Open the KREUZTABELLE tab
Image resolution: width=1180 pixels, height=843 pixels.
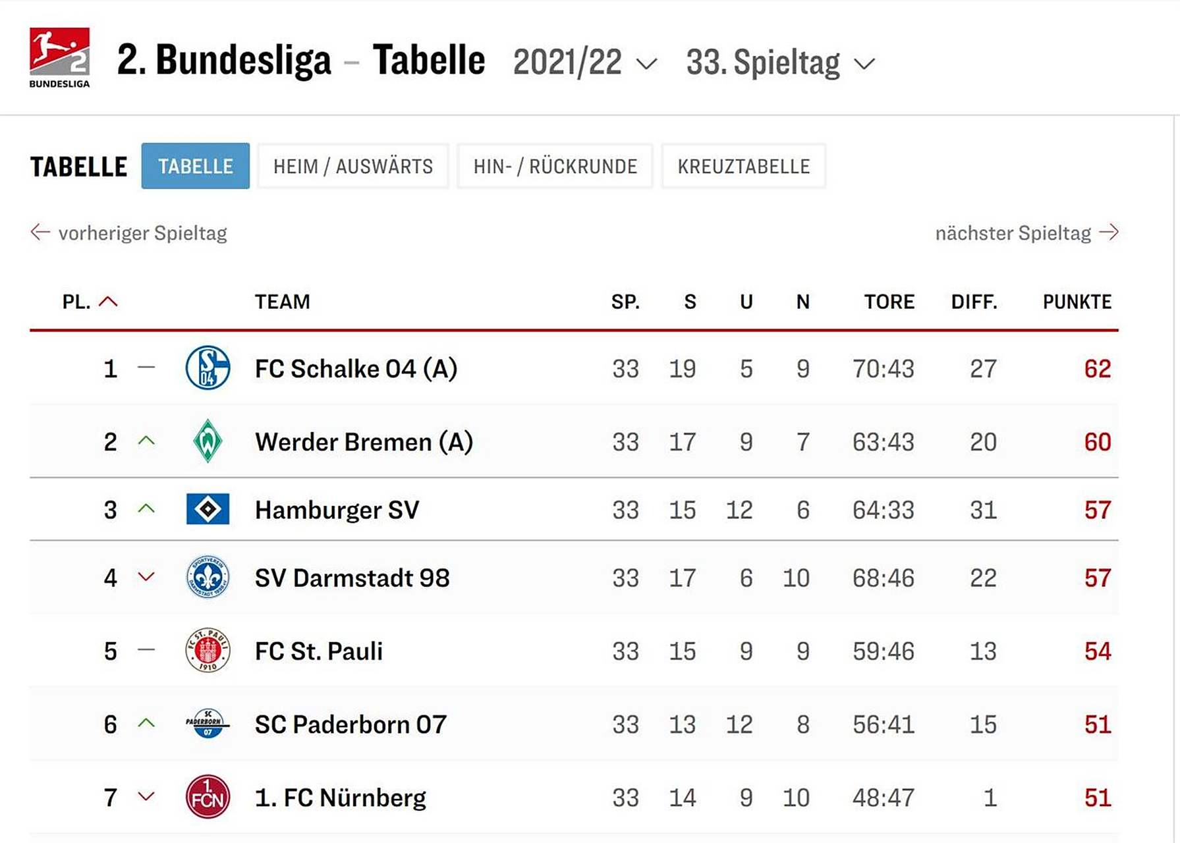[743, 166]
